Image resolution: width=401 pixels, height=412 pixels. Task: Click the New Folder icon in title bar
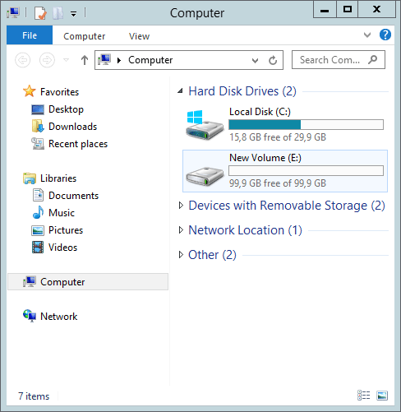[x=58, y=13]
